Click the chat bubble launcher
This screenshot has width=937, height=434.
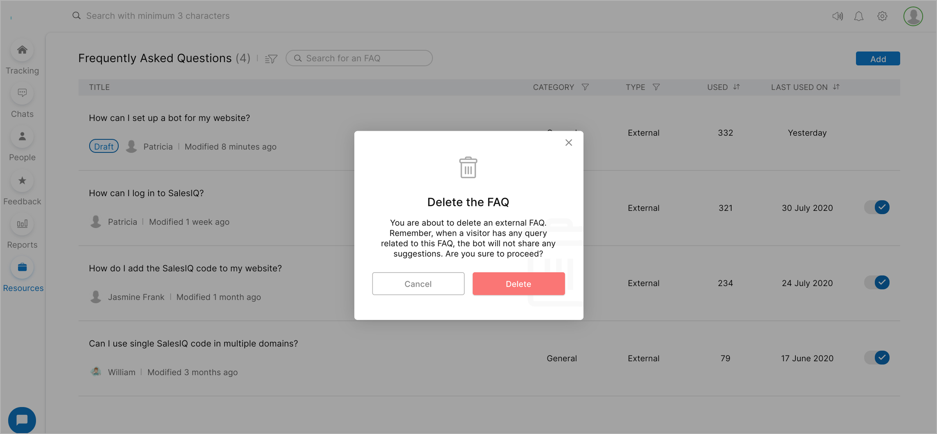22,420
